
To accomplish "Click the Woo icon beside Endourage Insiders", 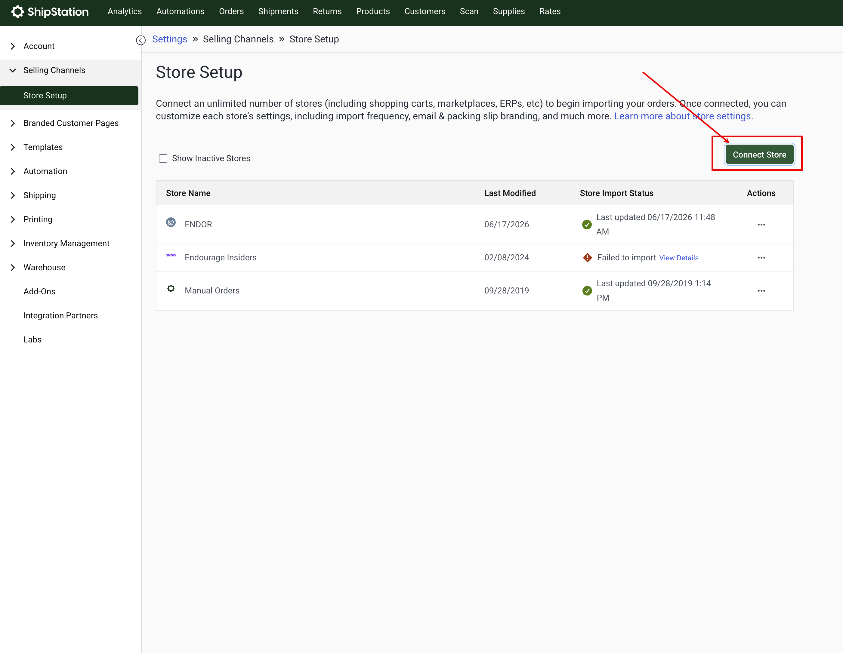I will click(x=171, y=255).
